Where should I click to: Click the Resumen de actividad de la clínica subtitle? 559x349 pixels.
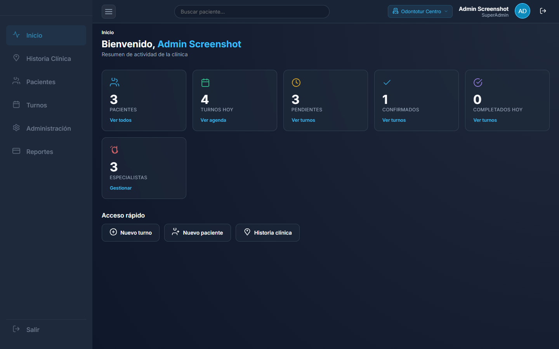pos(144,54)
